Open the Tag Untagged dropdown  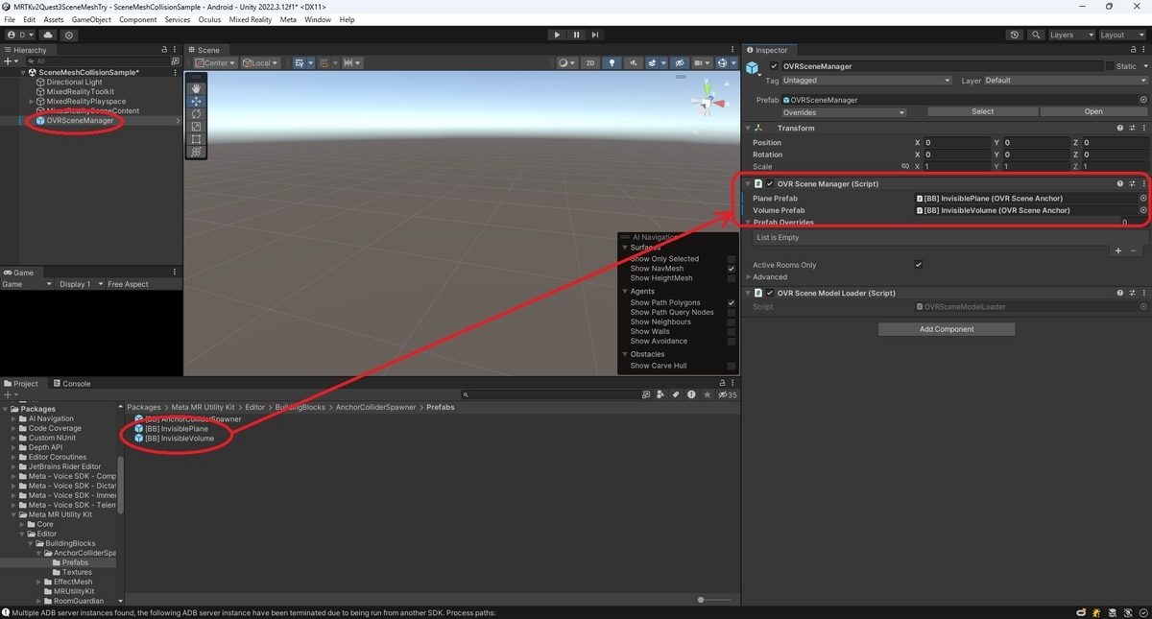867,81
